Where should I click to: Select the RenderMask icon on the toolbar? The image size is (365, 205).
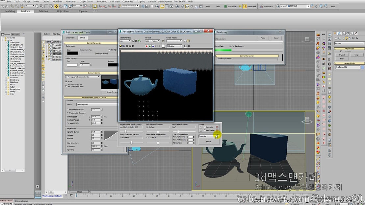pyautogui.click(x=245, y=6)
